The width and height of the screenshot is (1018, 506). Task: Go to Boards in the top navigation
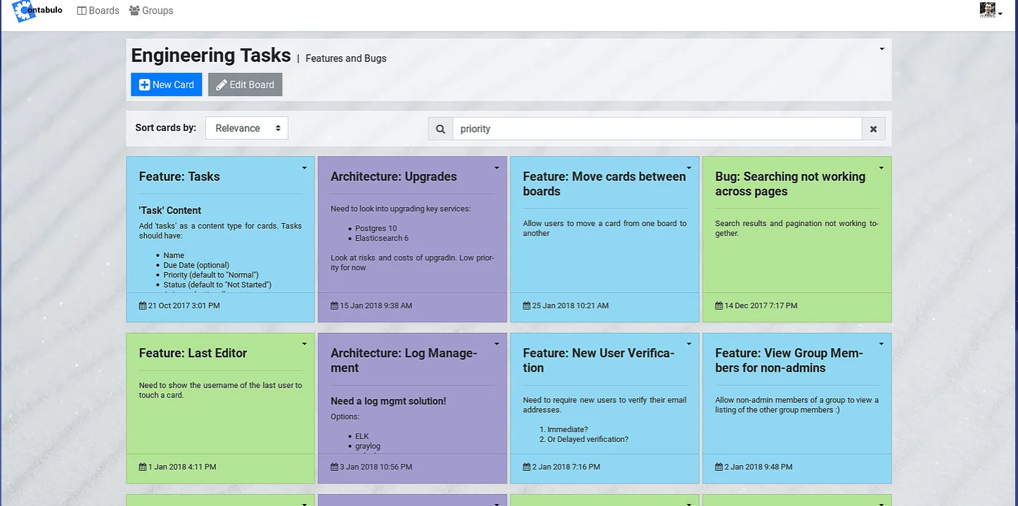tap(98, 11)
